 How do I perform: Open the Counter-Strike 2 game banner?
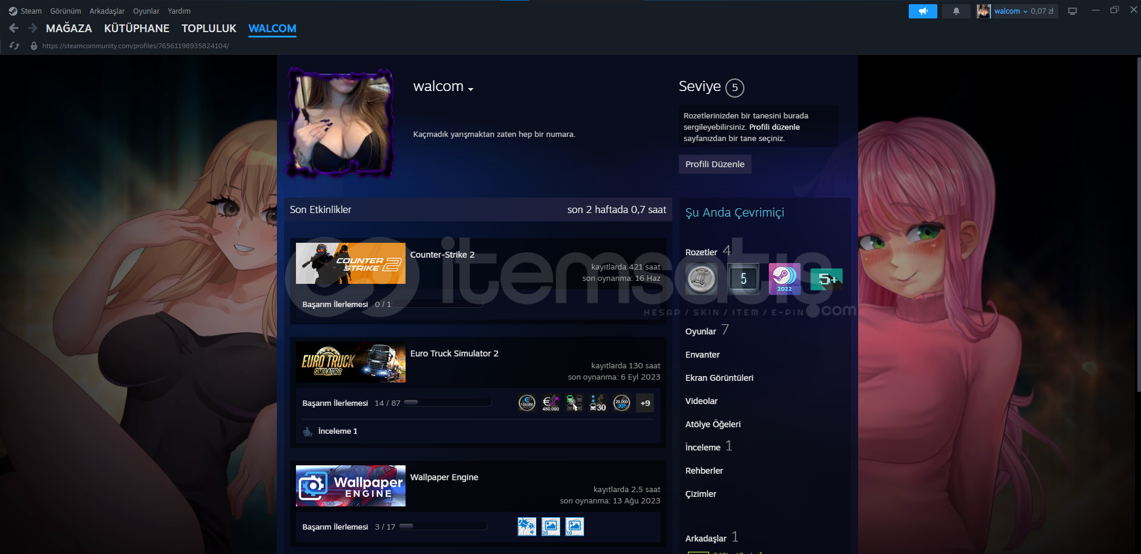[351, 263]
